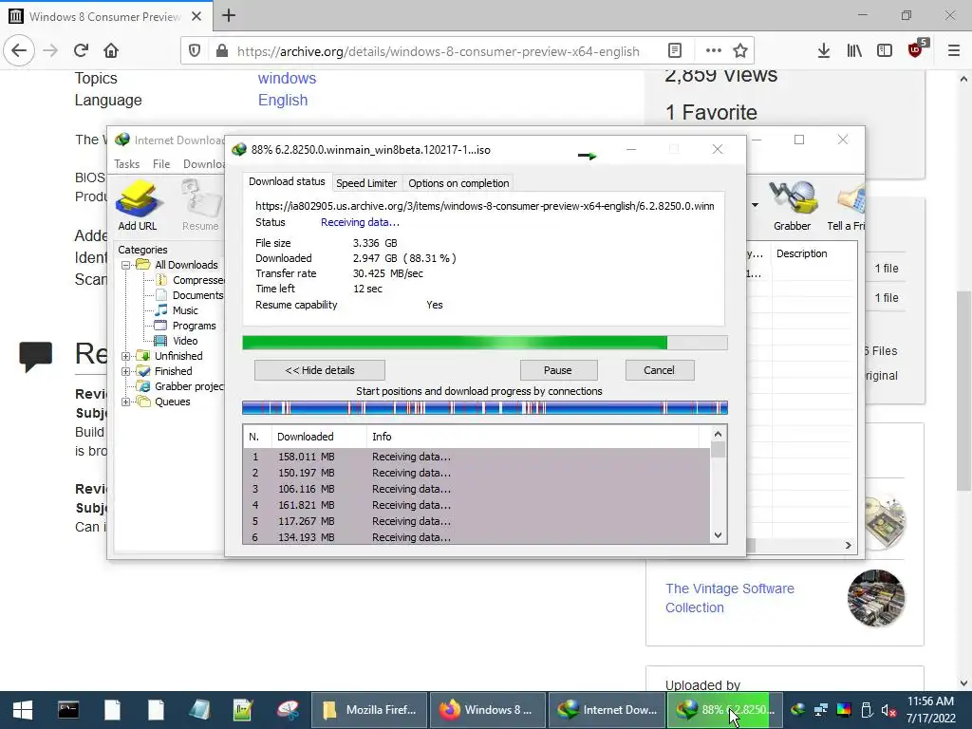Open command prompt from taskbar
The height and width of the screenshot is (729, 972).
68,710
